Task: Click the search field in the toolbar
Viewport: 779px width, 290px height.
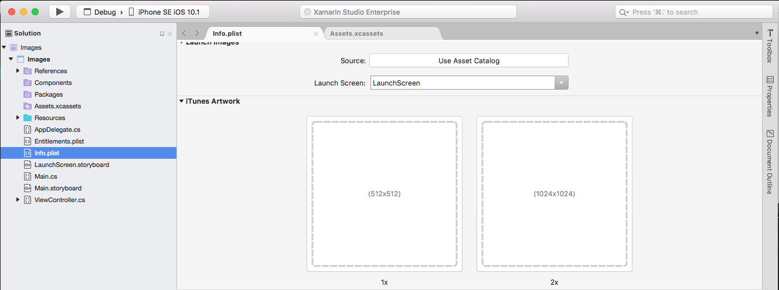Action: [693, 12]
